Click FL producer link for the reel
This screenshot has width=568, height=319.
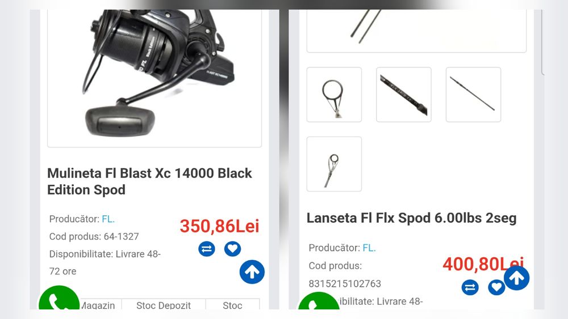pyautogui.click(x=108, y=219)
